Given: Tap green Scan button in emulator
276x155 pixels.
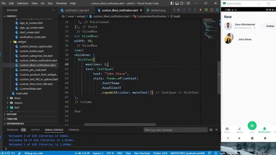Looking at the screenshot, I should pyautogui.click(x=252, y=126).
